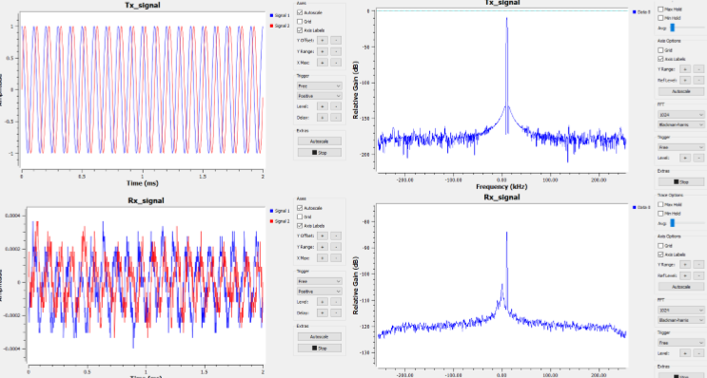Screen dimensions: 707x378
Task: Adjust the Avg slider for Tx_signal frequency plot
Action: pos(673,28)
